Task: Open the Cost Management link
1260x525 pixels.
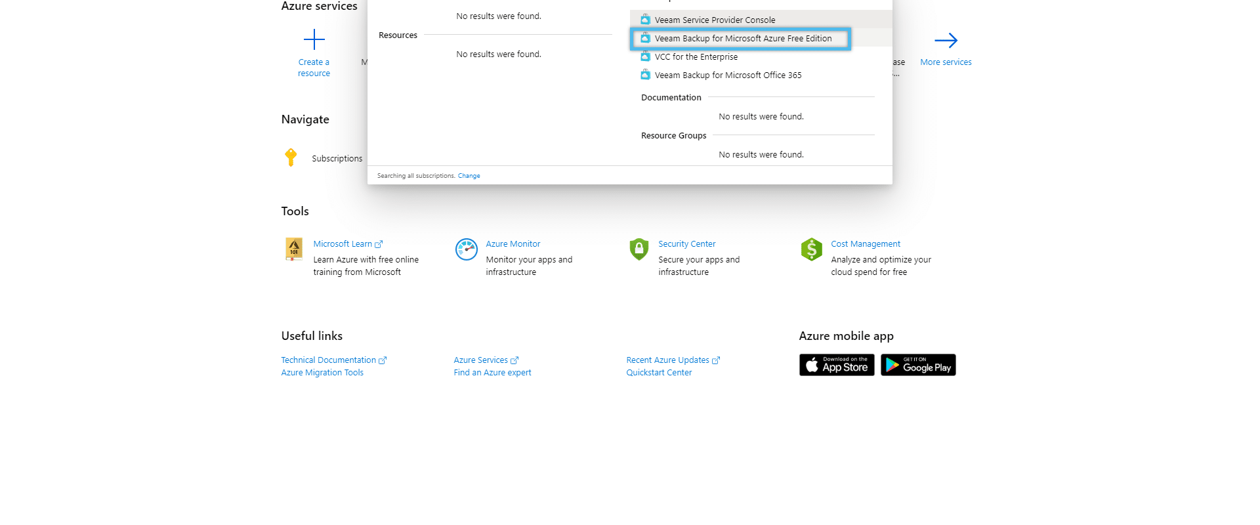Action: click(x=865, y=244)
